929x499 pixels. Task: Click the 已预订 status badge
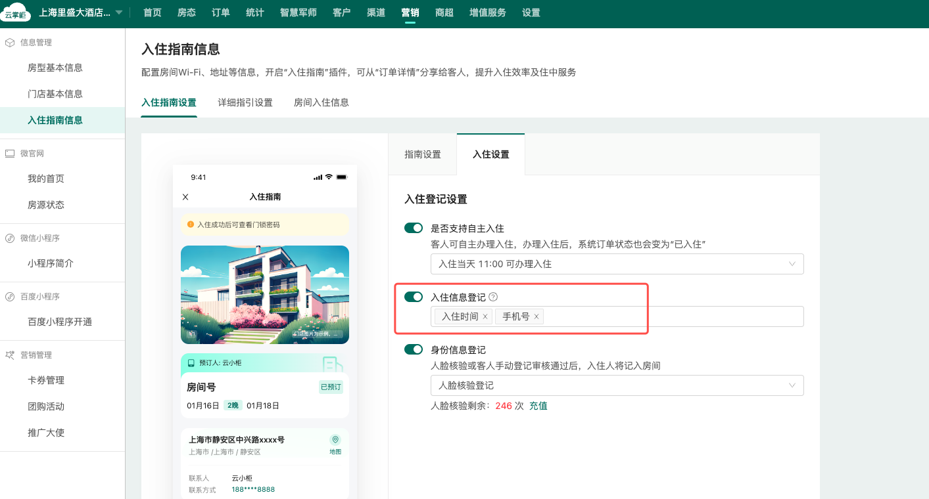(x=331, y=387)
